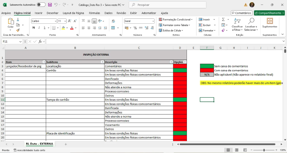This screenshot has height=153, width=287.
Task: Click the borders icon
Action: pyautogui.click(x=54, y=28)
